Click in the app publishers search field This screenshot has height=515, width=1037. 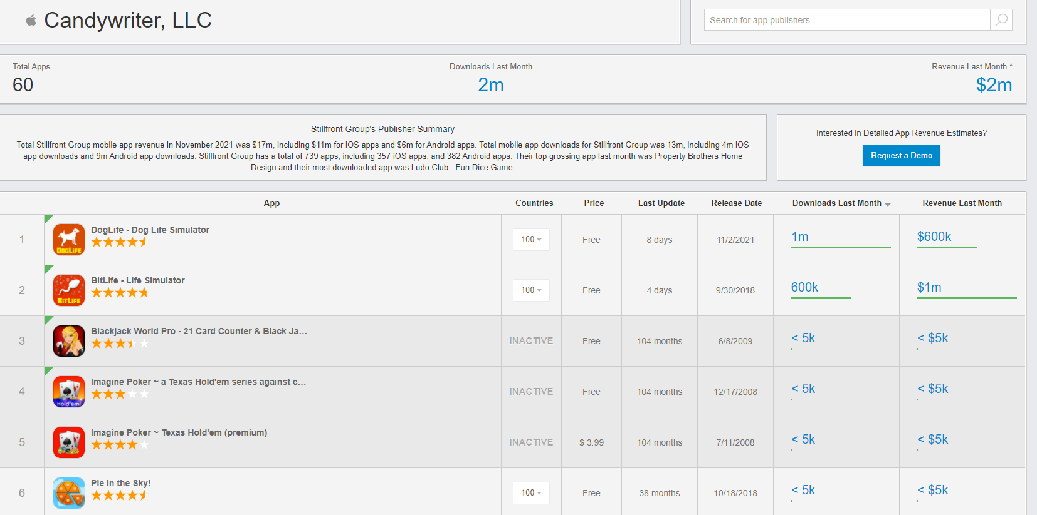[846, 20]
